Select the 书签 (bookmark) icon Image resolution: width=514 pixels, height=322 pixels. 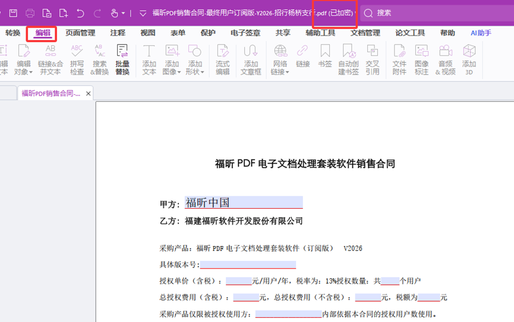325,56
